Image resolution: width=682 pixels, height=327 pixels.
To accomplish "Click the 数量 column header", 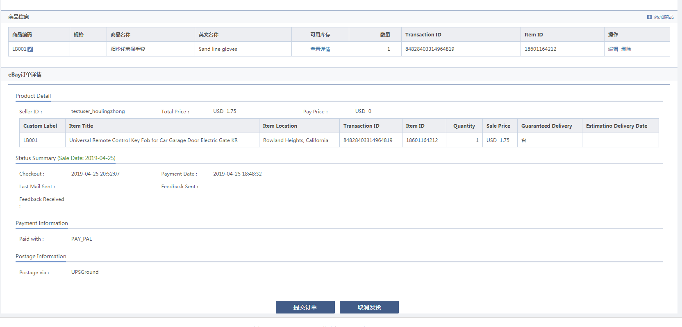I will tap(375, 35).
